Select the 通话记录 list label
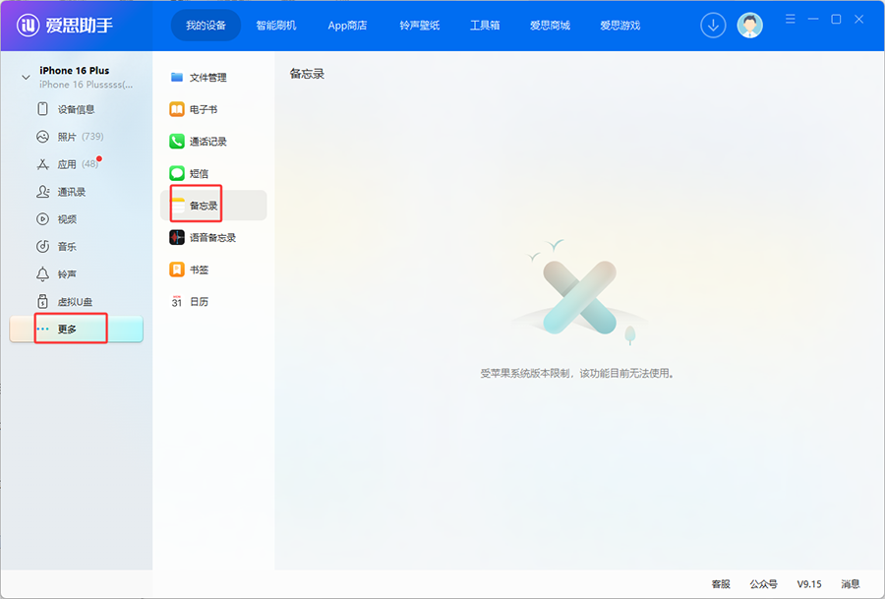This screenshot has width=885, height=599. pyautogui.click(x=208, y=142)
